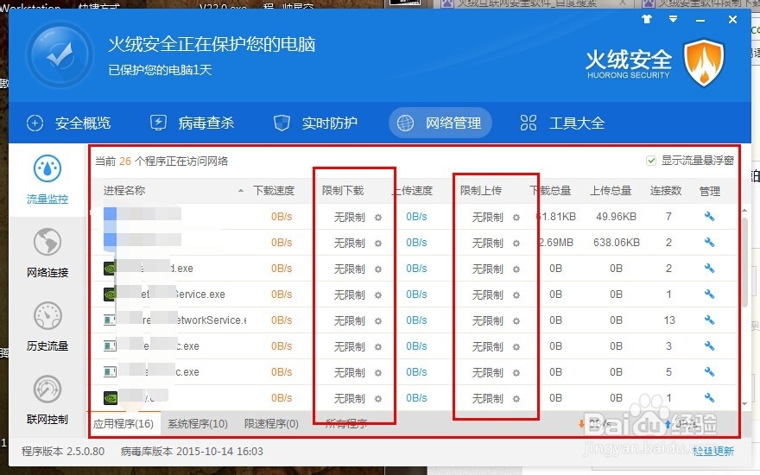Click the Huorong orange shield logo

(704, 63)
